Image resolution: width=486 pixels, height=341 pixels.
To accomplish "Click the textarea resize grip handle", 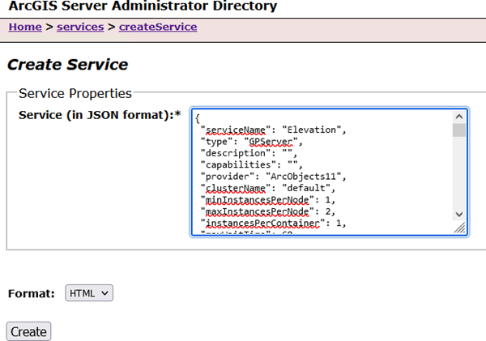I will pyautogui.click(x=459, y=228).
